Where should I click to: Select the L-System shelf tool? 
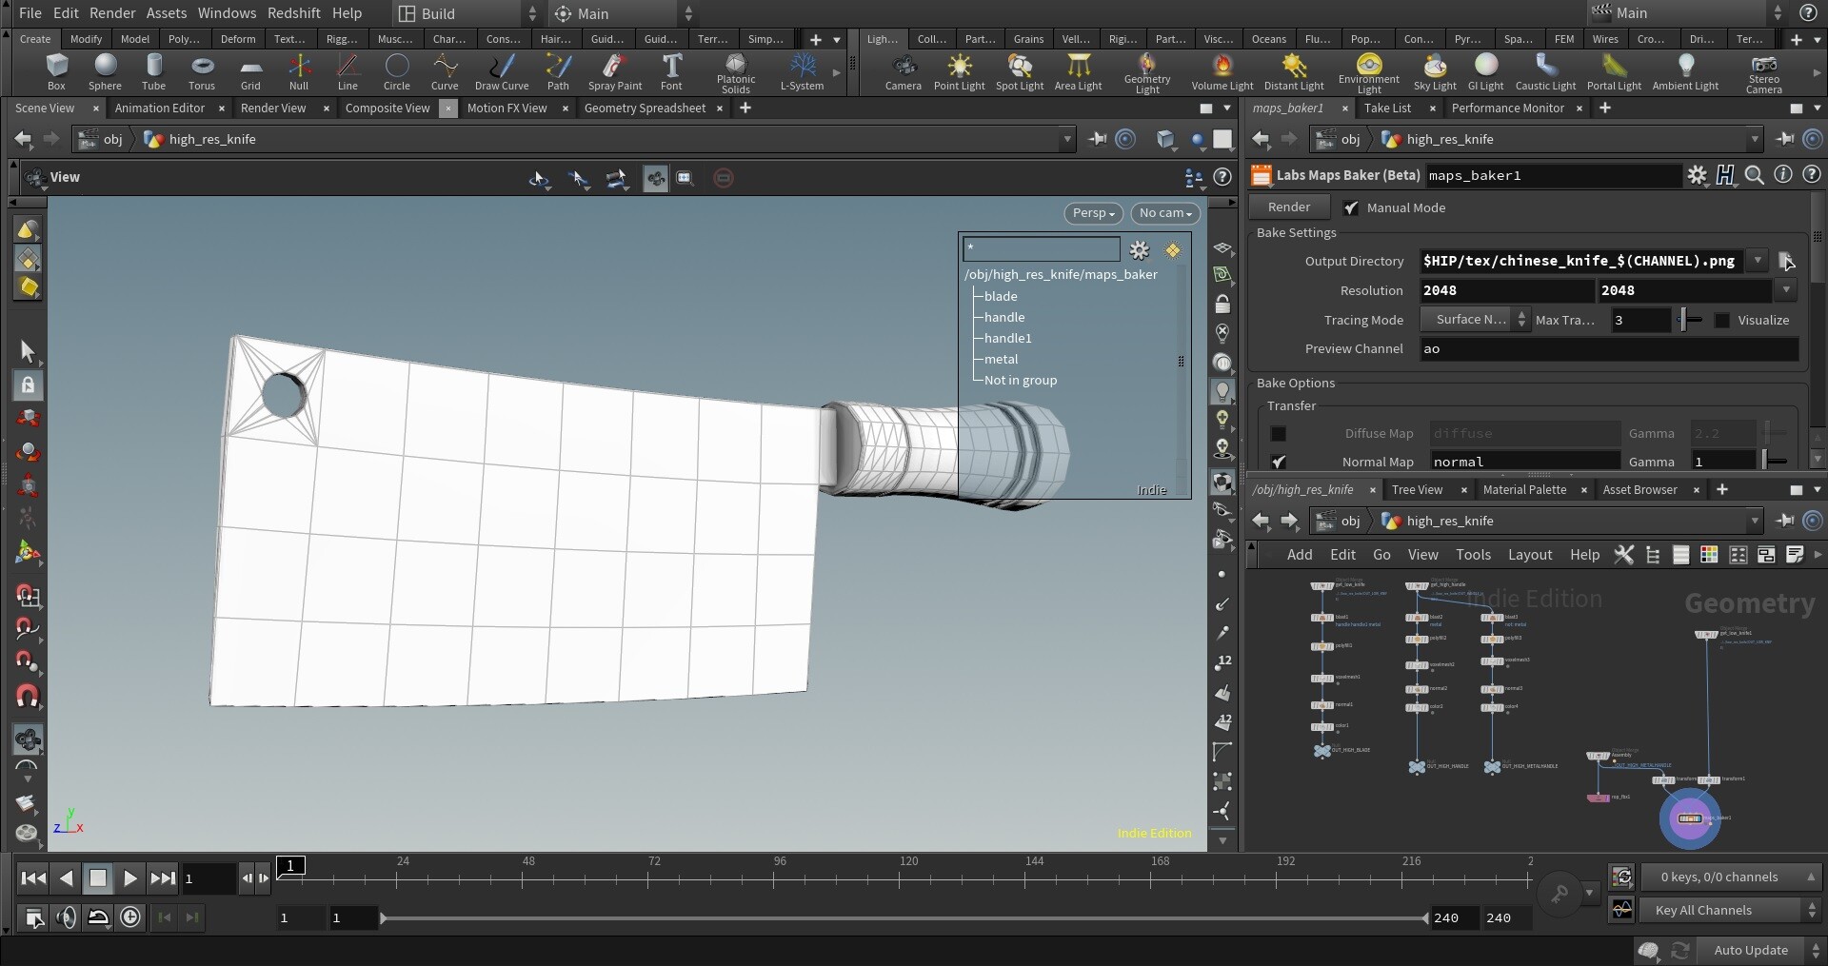[x=802, y=72]
